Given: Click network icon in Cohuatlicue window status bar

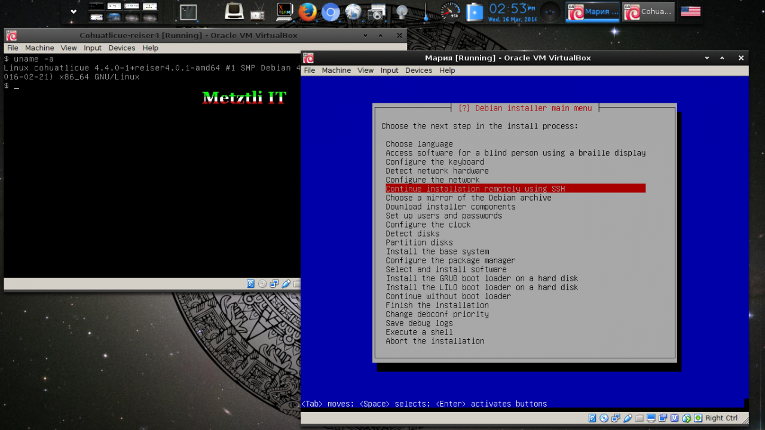Looking at the screenshot, I should click(274, 284).
